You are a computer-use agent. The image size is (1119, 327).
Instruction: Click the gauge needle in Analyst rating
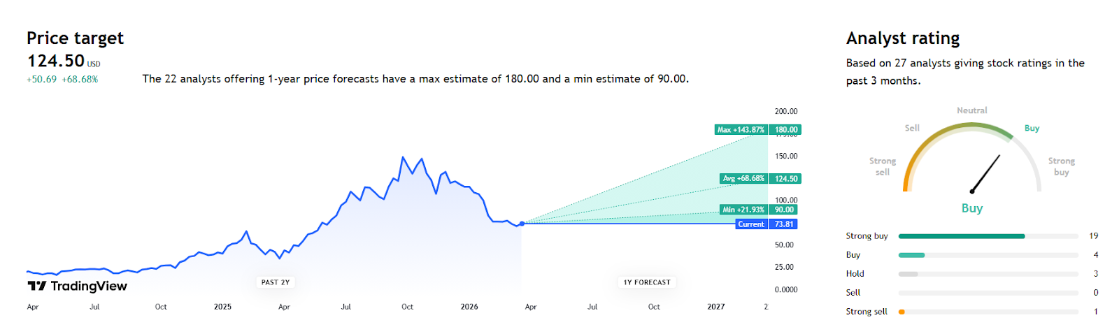click(x=985, y=173)
